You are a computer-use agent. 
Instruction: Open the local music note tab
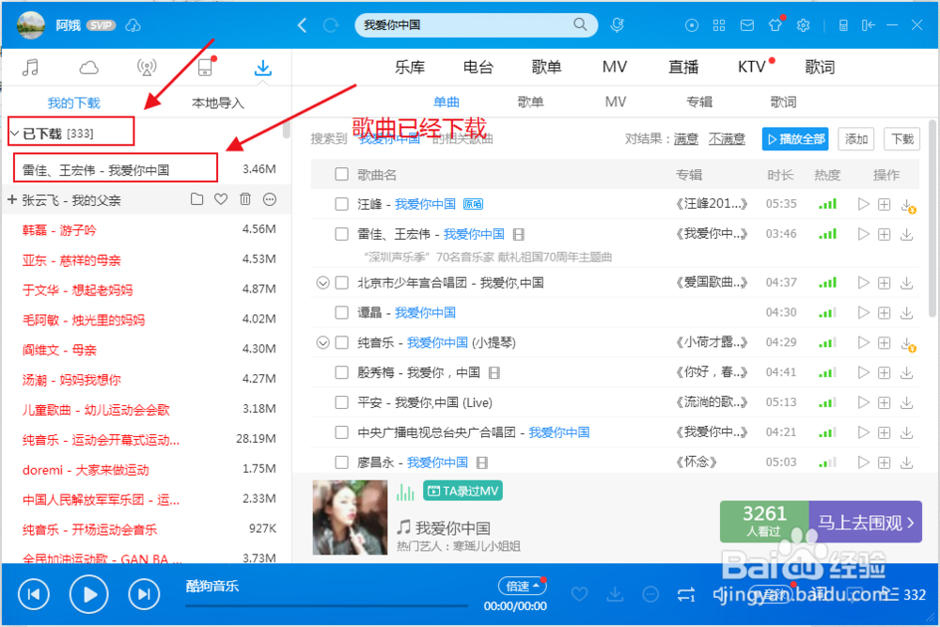tap(30, 67)
